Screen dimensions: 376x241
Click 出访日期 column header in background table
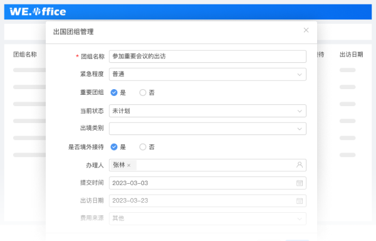[352, 55]
